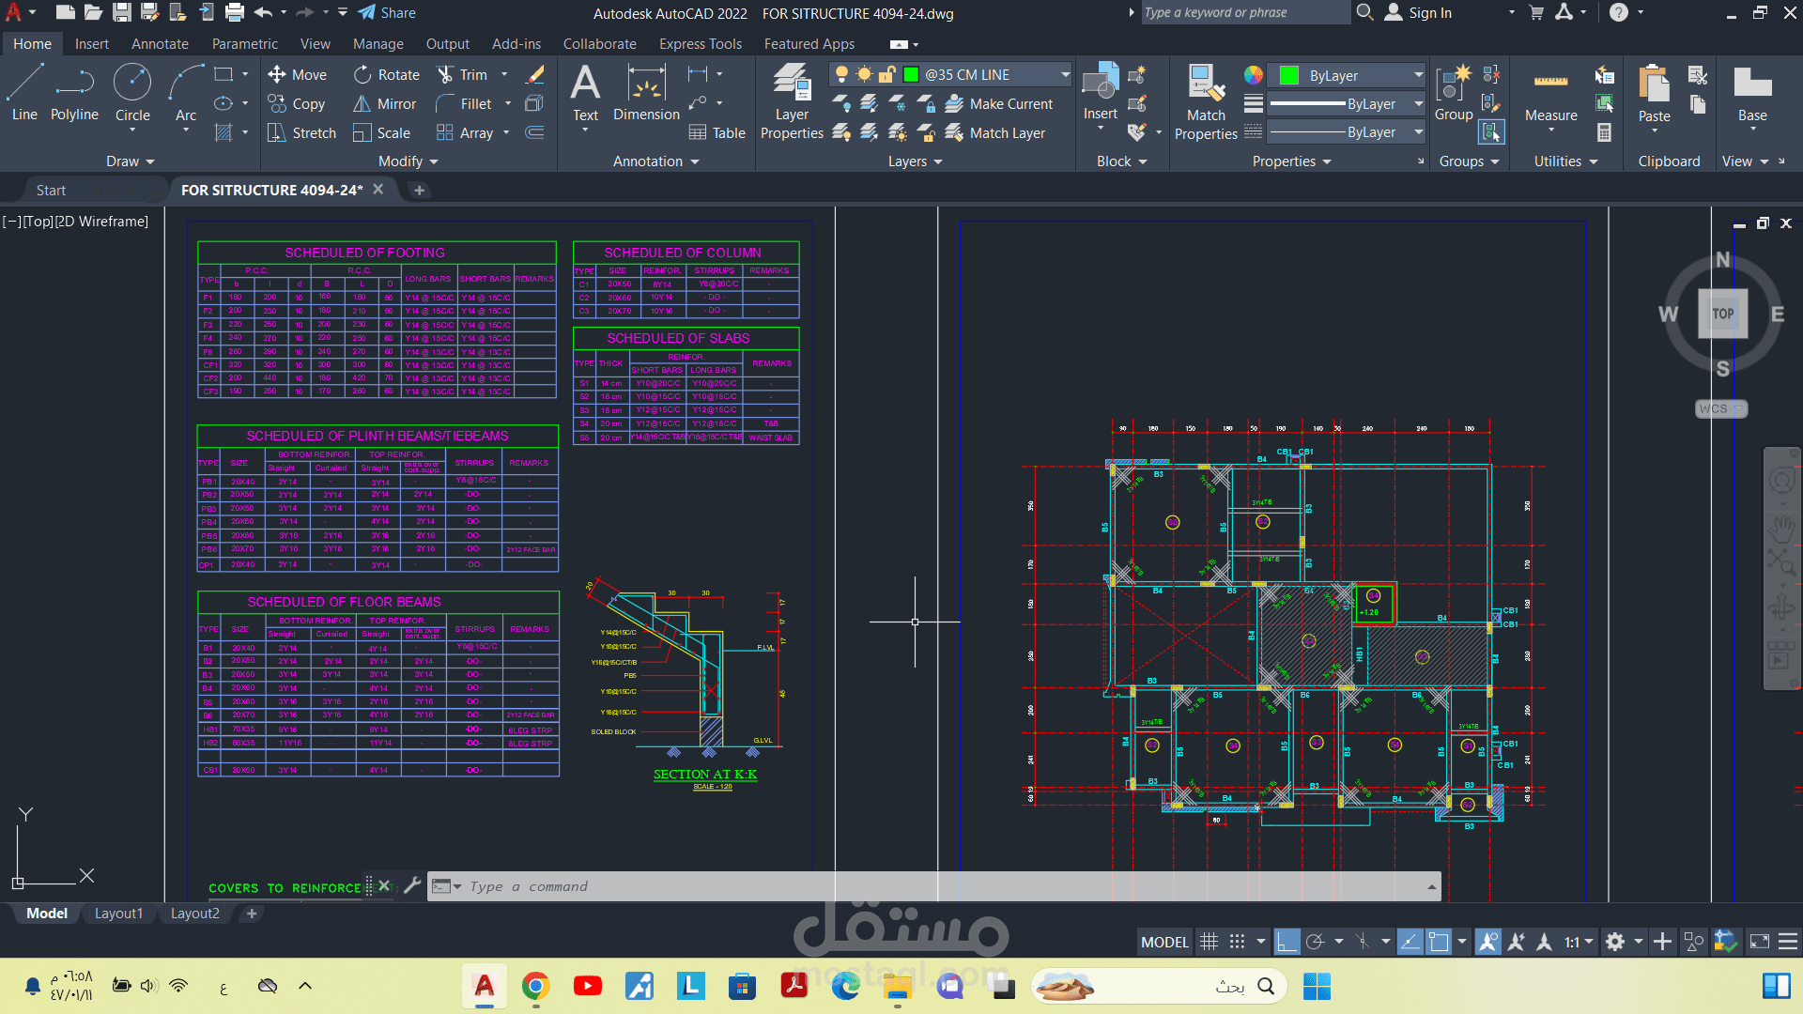
Task: Expand the Modify panel
Action: coord(408,161)
